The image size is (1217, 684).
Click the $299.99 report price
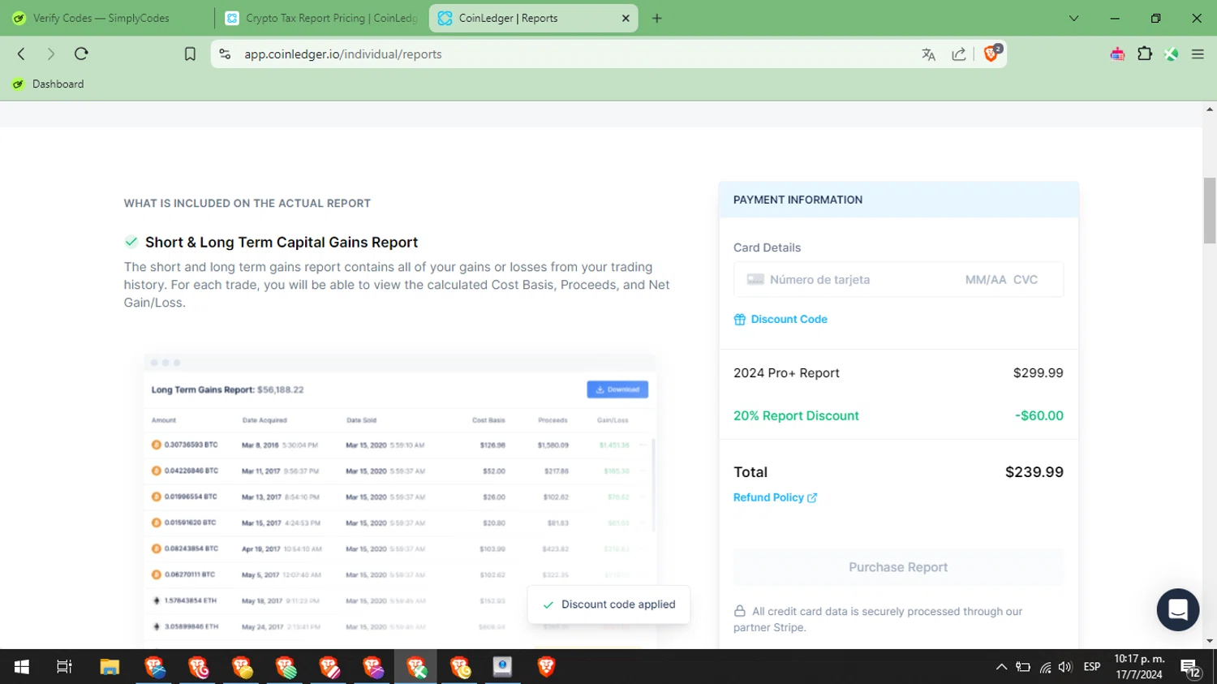[x=1038, y=373]
